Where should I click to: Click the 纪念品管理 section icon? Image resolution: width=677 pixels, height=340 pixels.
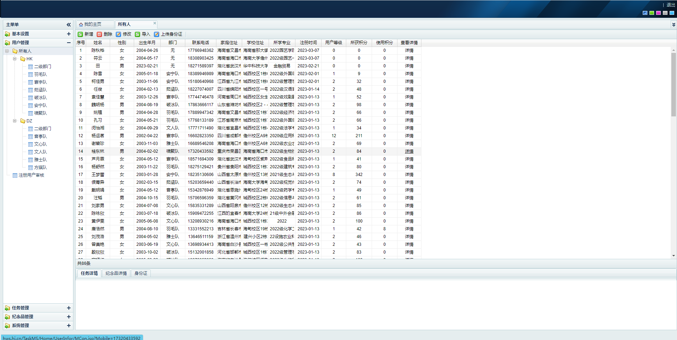[7, 317]
